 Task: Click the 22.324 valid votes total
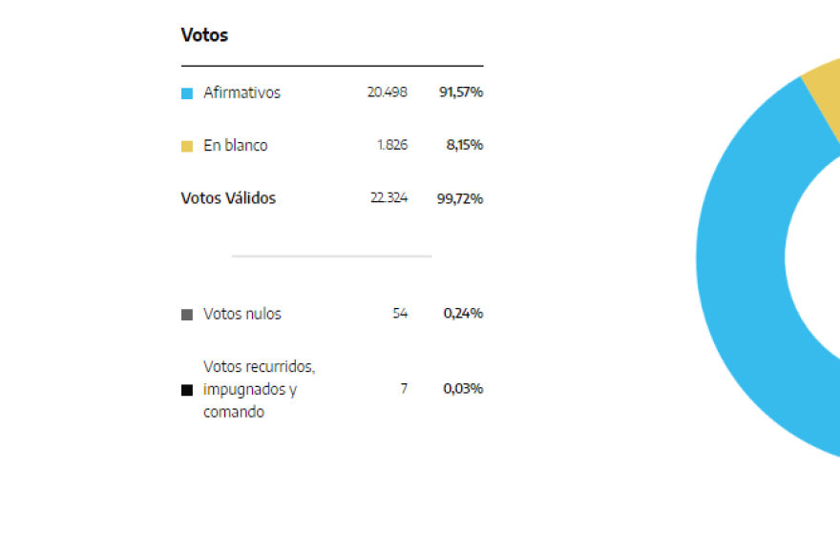pyautogui.click(x=389, y=198)
